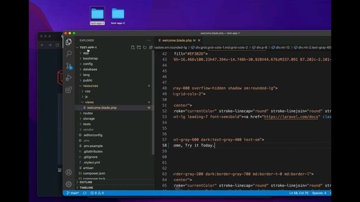The height and width of the screenshot is (202, 360).
Task: Expand the storage folder
Action: click(x=114, y=118)
